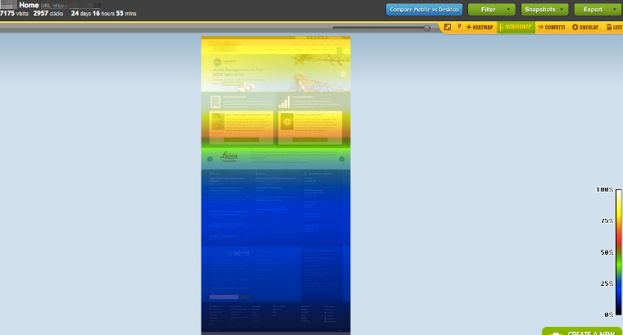Screen dimensions: 623x335
Task: Click the 2957 clicks count
Action: (48, 13)
